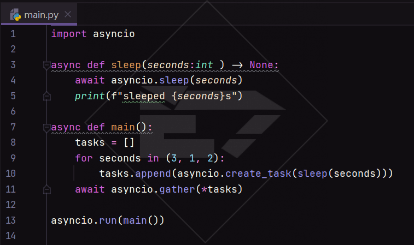Click the 'tasks' variable assignment on line 8

[x=90, y=142]
